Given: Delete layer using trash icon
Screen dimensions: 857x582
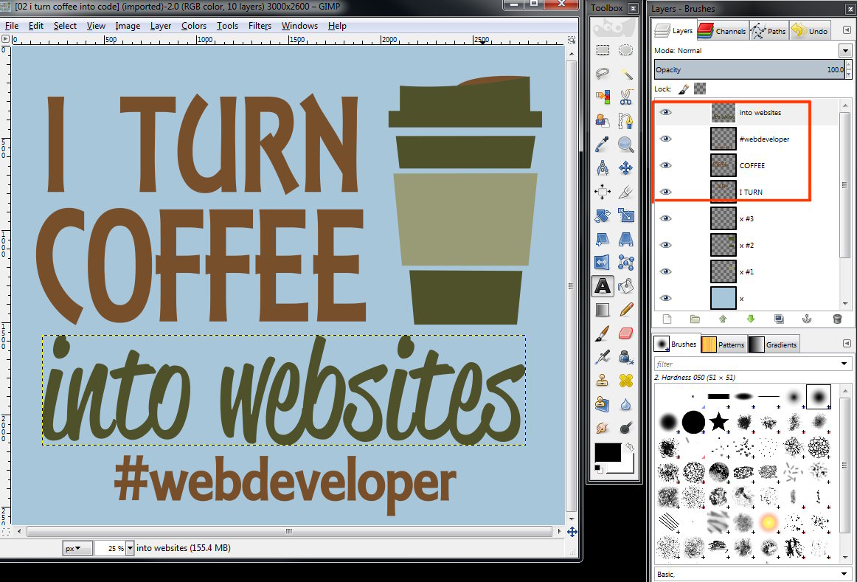Looking at the screenshot, I should 837,319.
